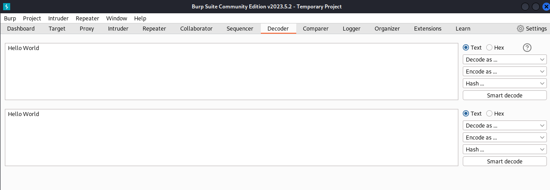Switch to the Learn tab
Image resolution: width=550 pixels, height=190 pixels.
click(x=463, y=28)
